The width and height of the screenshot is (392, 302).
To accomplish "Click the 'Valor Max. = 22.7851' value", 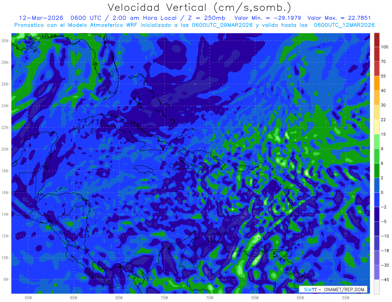I will coord(339,18).
